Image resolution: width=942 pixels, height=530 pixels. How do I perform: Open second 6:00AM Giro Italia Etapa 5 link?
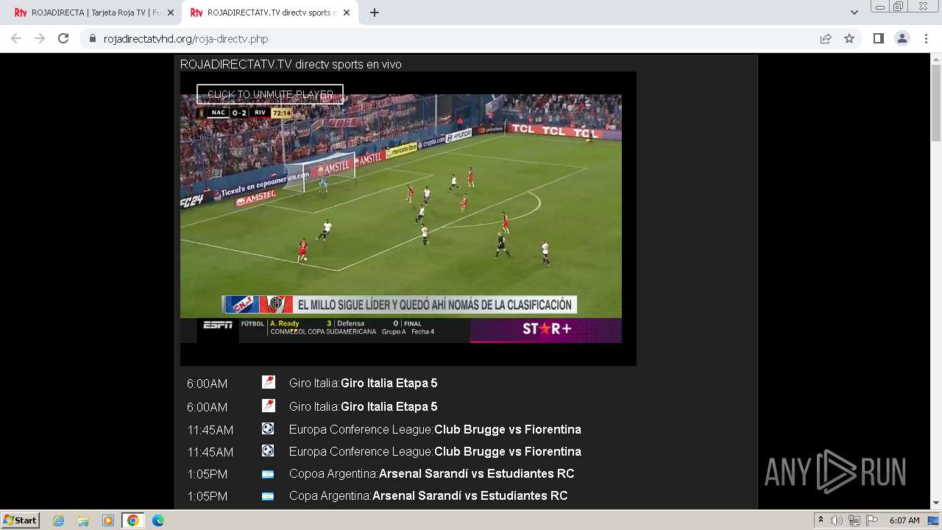tap(363, 407)
